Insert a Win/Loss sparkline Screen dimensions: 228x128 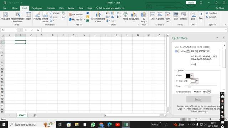click(x=167, y=17)
